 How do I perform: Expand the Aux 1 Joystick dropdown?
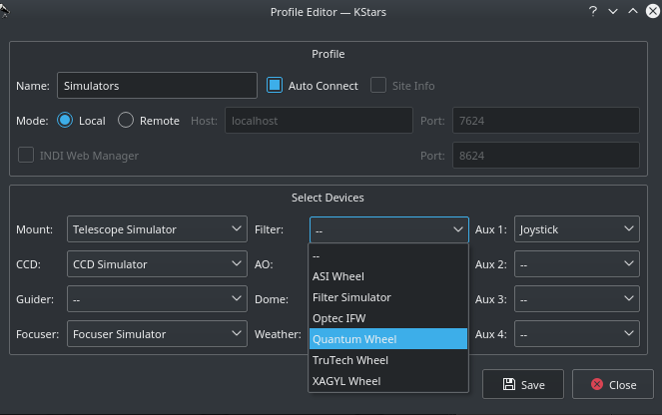[x=576, y=229]
